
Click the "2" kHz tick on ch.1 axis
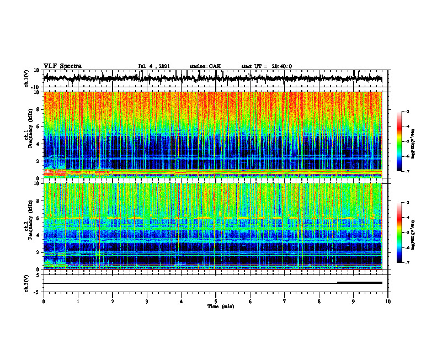39,161
